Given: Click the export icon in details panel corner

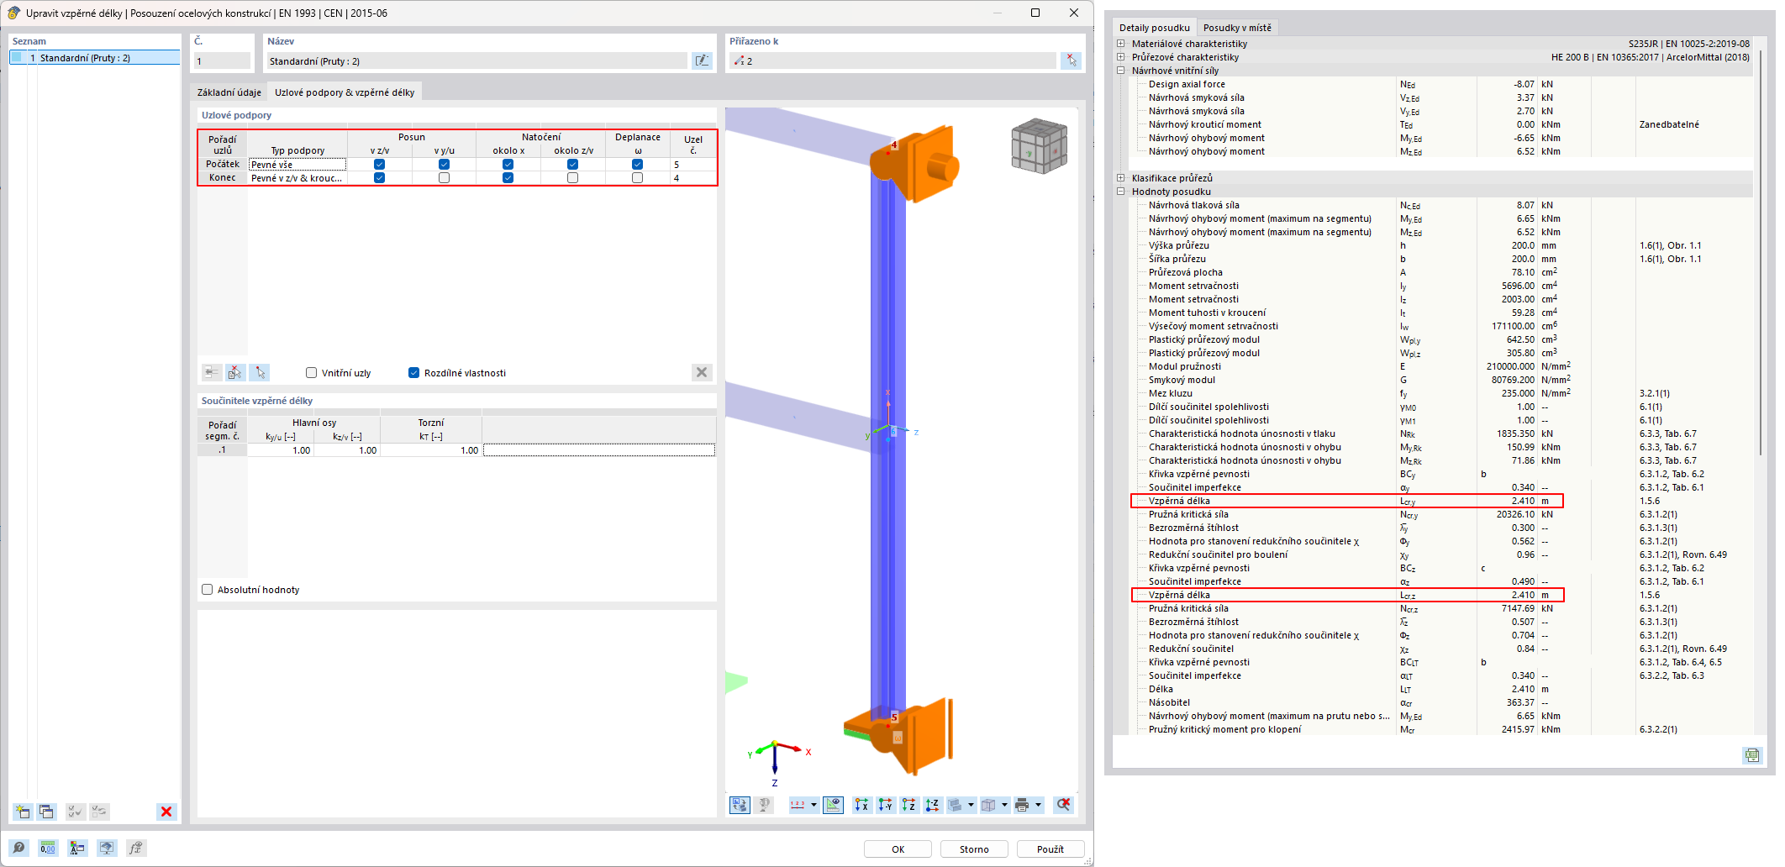Looking at the screenshot, I should 1751,755.
